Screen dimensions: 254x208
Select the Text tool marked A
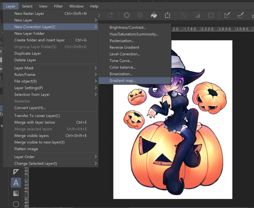16,183
